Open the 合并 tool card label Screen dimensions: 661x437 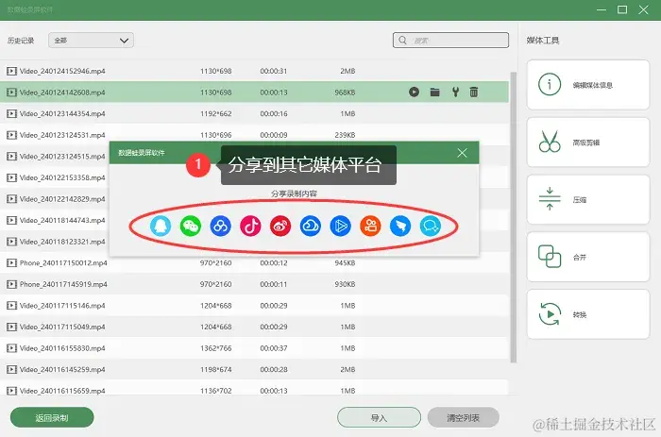pos(579,257)
